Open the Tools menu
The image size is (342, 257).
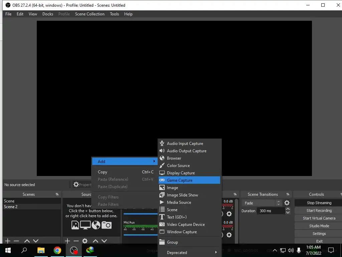pyautogui.click(x=114, y=14)
